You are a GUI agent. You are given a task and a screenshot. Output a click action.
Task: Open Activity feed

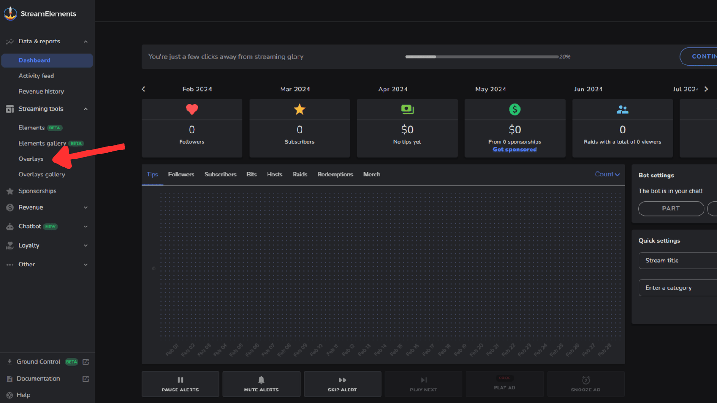pos(36,76)
